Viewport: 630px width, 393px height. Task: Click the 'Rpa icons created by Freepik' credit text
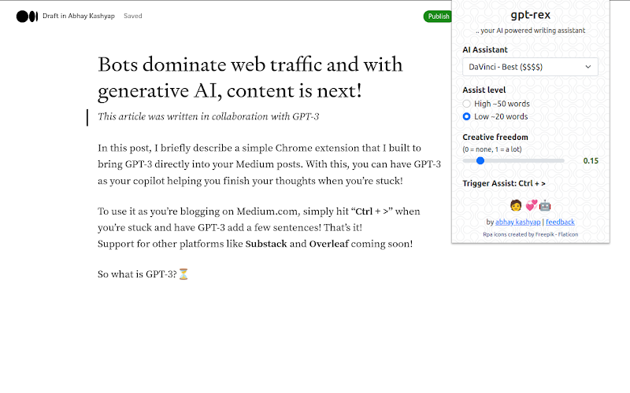pos(530,234)
